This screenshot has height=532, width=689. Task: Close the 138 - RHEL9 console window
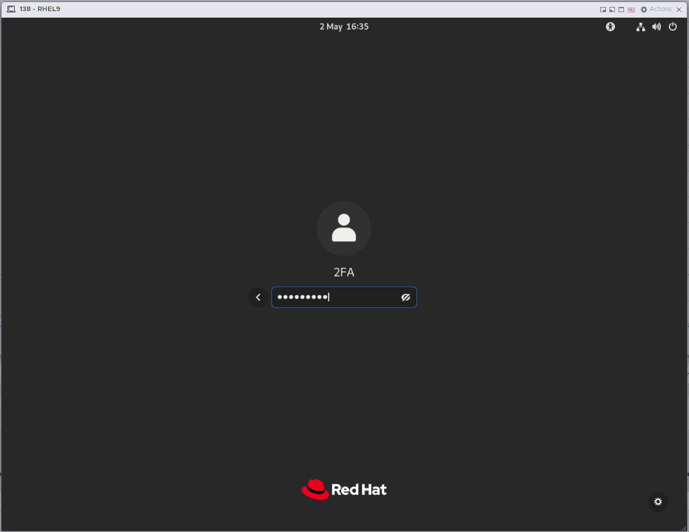coord(679,10)
